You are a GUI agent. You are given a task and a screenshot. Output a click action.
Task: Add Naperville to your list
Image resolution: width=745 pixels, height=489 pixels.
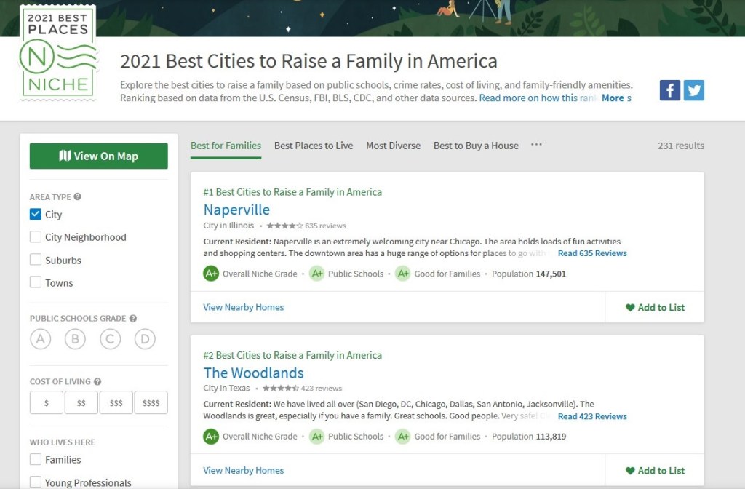655,307
